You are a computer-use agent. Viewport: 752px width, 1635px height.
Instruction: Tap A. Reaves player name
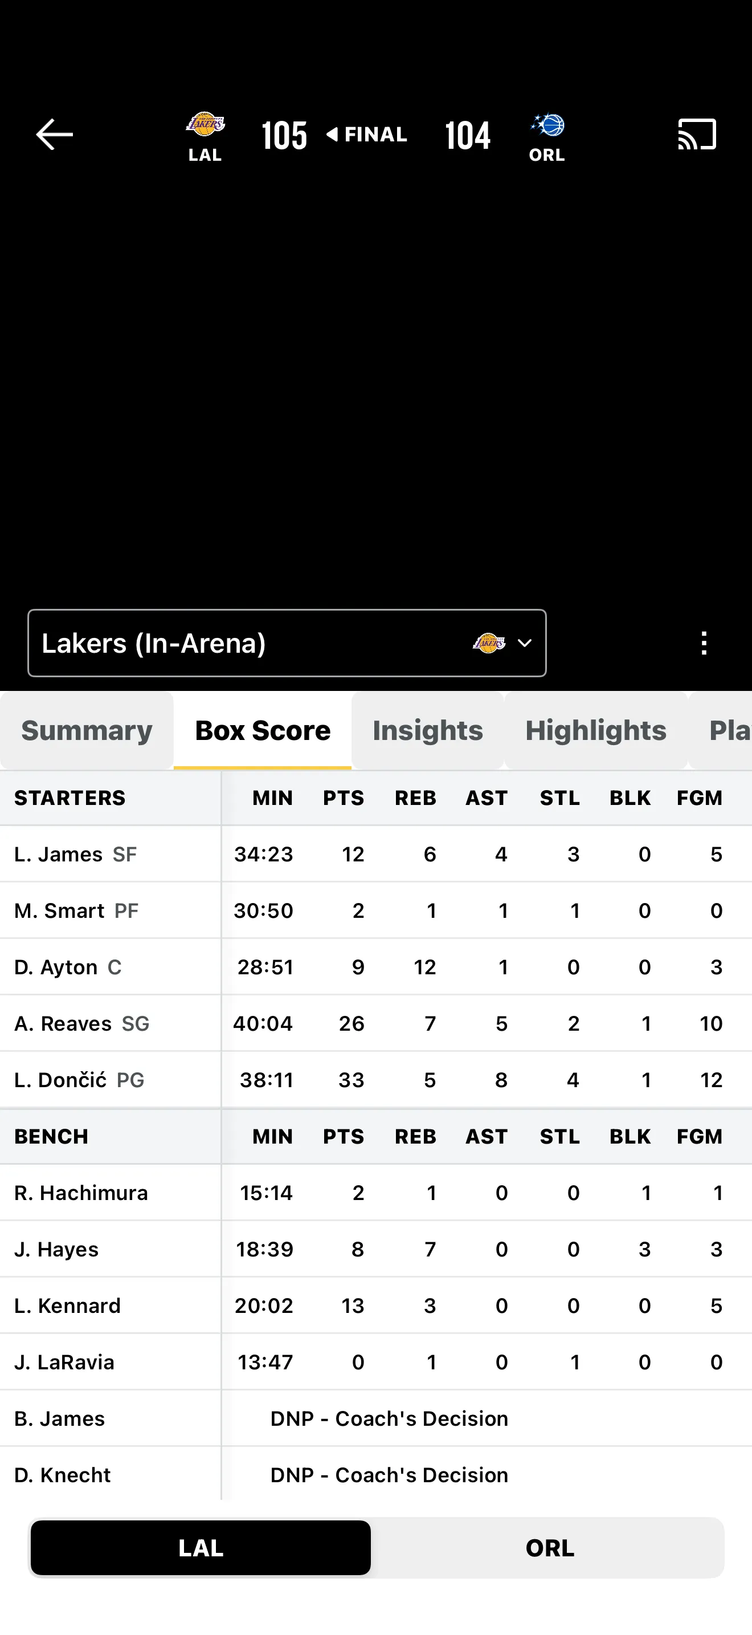coord(63,1023)
